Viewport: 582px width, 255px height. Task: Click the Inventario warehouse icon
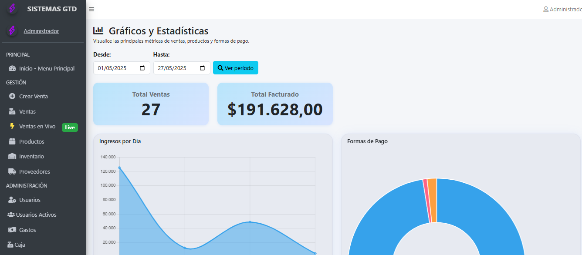[x=12, y=156]
